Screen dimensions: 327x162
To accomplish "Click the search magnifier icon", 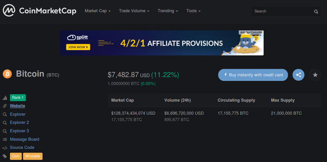I will point(316,11).
